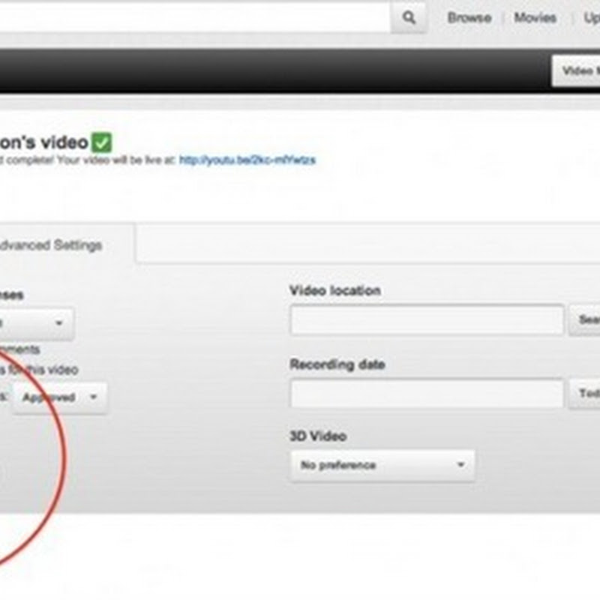
Task: Click the Search button beside Video location
Action: pyautogui.click(x=585, y=320)
